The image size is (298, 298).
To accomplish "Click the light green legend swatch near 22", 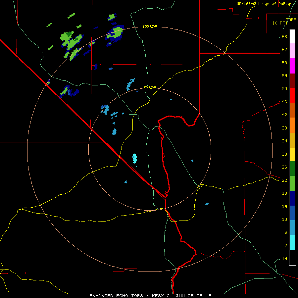I will click(292, 183).
